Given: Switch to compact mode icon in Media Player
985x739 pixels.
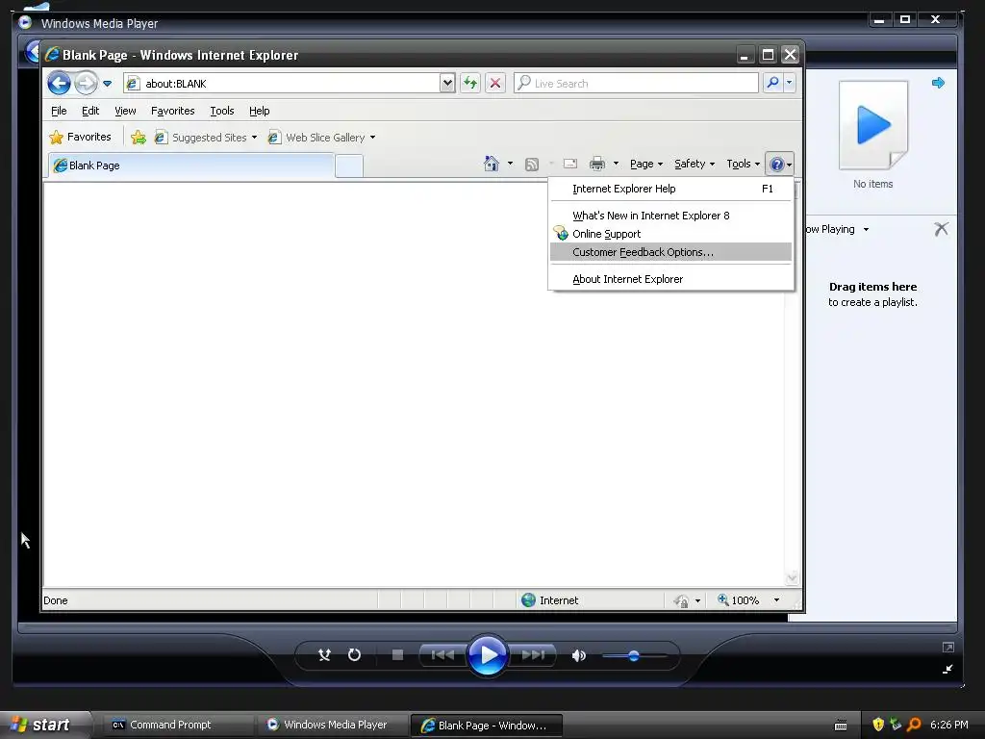Looking at the screenshot, I should 947,670.
